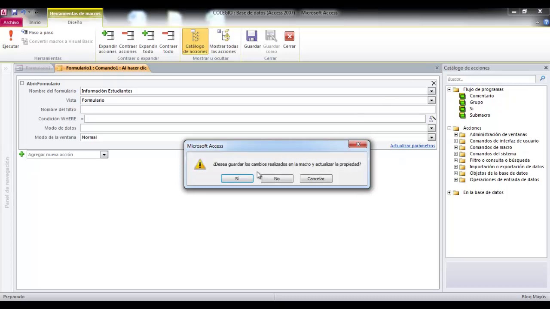550x309 pixels.
Task: Confirm saving changes with Sí
Action: coord(237,179)
